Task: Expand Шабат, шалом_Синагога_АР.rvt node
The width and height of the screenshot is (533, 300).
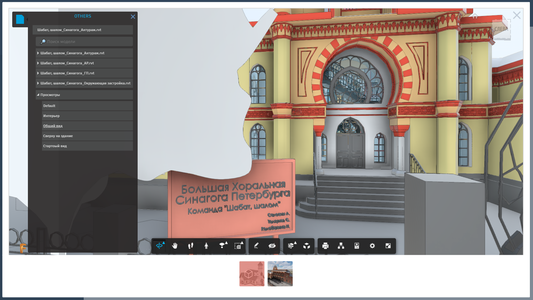Action: pyautogui.click(x=38, y=63)
